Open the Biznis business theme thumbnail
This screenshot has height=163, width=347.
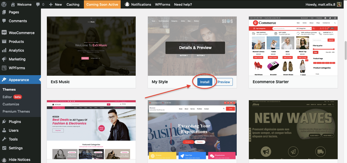192,130
